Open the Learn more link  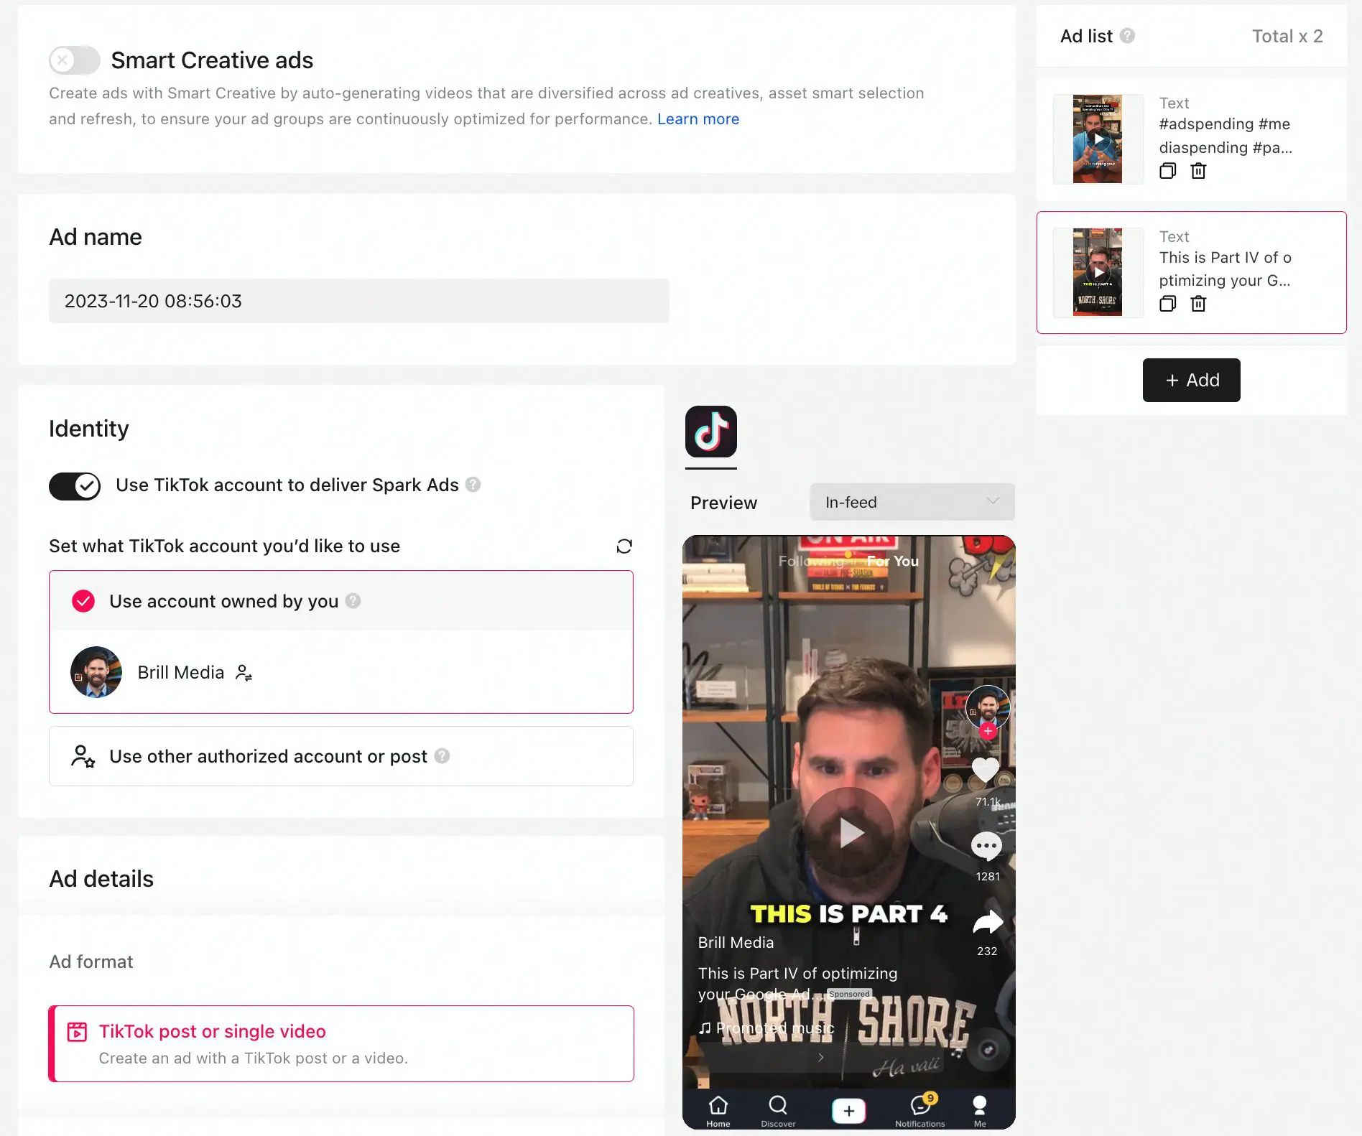(x=698, y=119)
